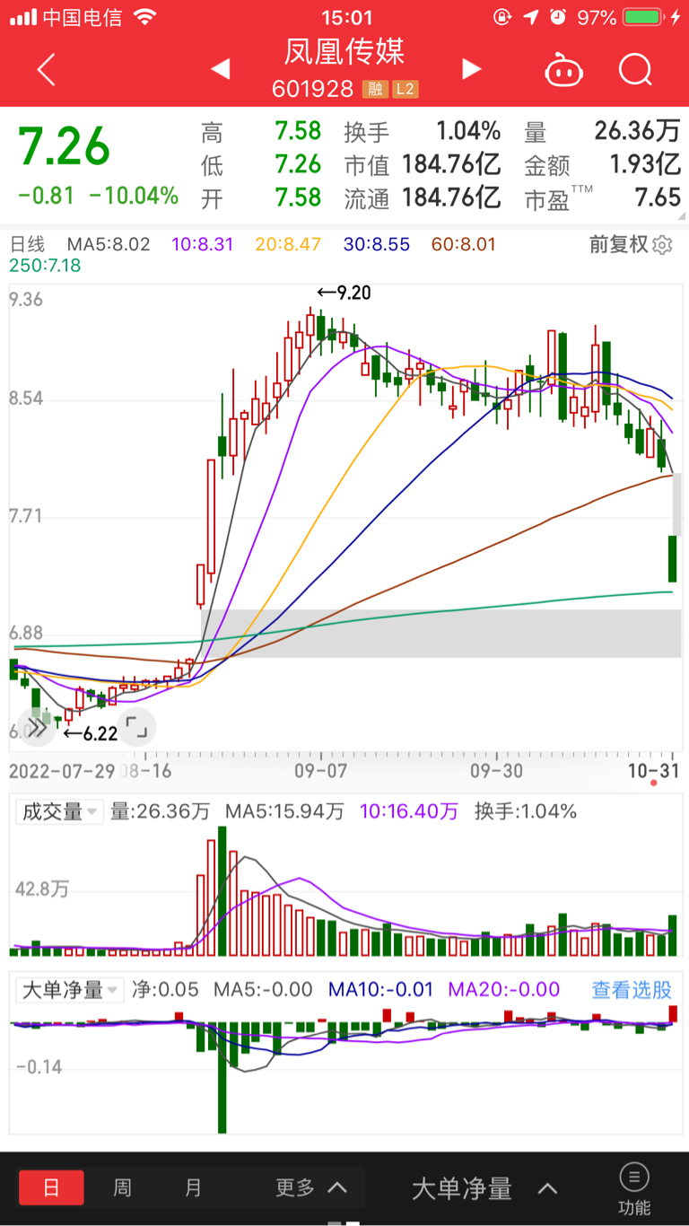The width and height of the screenshot is (689, 1226).
Task: Tap the MA5:8.02 label
Action: (109, 244)
